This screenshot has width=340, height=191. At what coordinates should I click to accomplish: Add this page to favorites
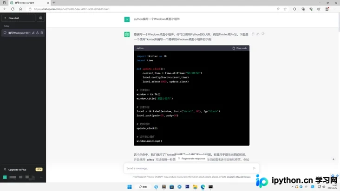point(285,9)
